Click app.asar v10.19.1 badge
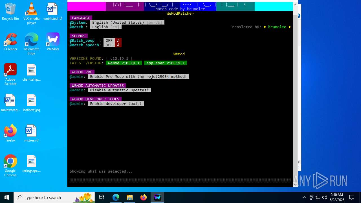 pos(166,63)
